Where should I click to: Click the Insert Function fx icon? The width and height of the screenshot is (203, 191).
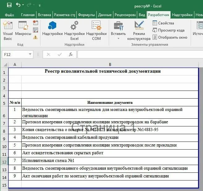pos(71,54)
